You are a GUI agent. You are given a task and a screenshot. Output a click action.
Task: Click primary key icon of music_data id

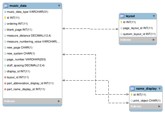[5, 18]
